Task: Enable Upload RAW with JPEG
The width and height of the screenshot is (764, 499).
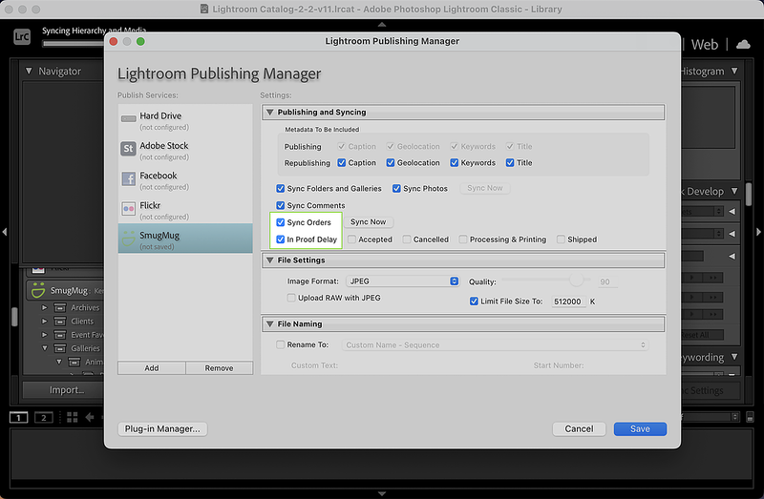Action: point(292,298)
